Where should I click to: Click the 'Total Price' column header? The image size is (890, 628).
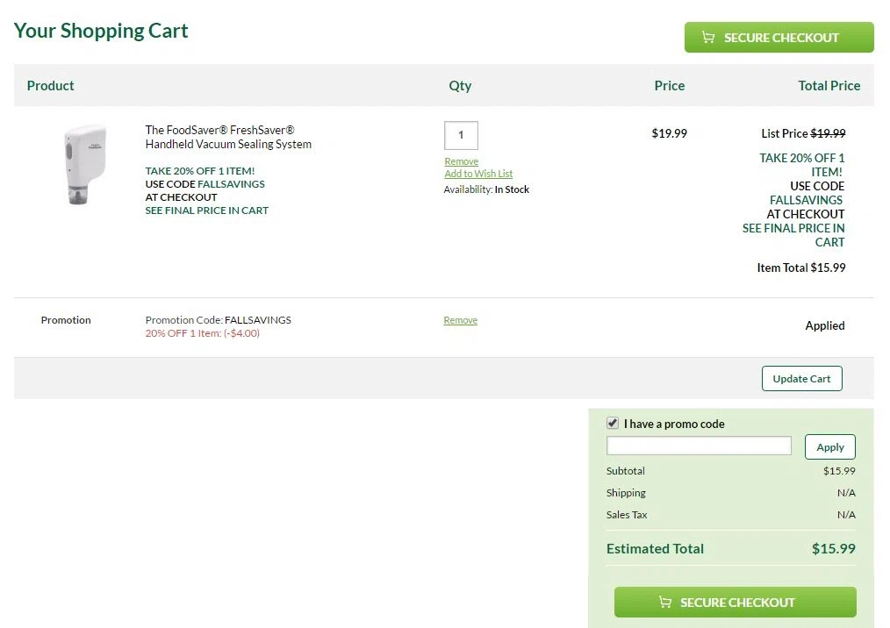pos(829,86)
